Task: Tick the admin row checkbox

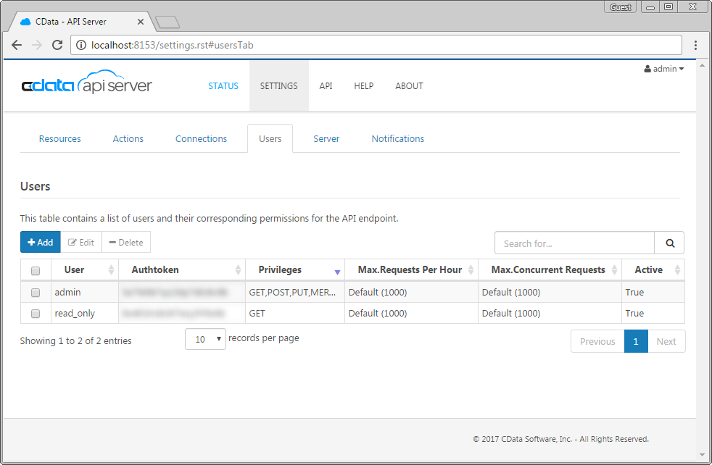Action: [36, 293]
